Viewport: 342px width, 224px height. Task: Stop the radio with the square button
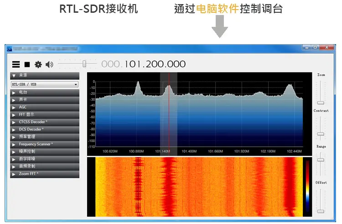tap(27, 65)
